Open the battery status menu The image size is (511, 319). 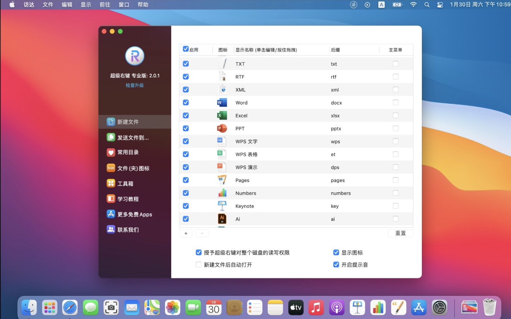(397, 5)
